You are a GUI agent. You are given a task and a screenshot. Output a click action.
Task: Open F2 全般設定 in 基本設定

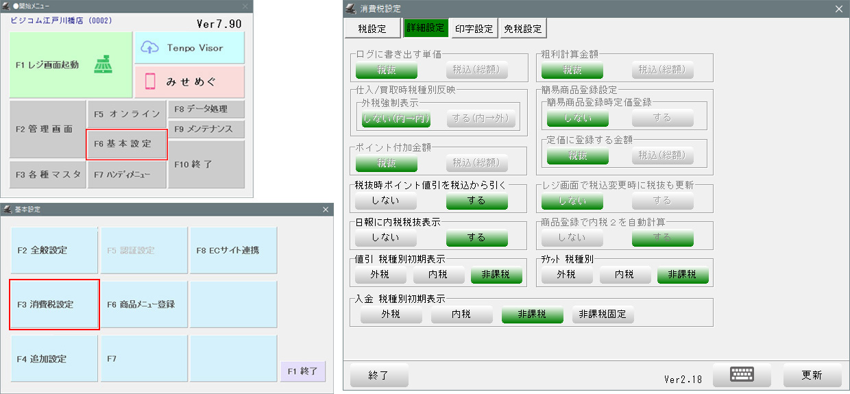(54, 250)
